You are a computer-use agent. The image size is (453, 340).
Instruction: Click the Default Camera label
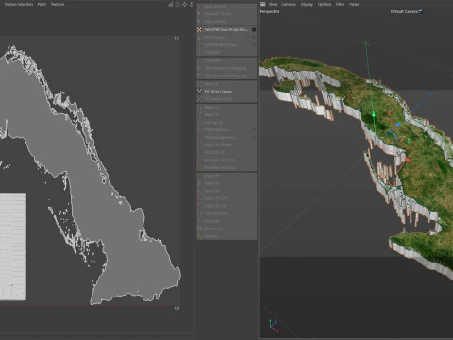[x=404, y=11]
